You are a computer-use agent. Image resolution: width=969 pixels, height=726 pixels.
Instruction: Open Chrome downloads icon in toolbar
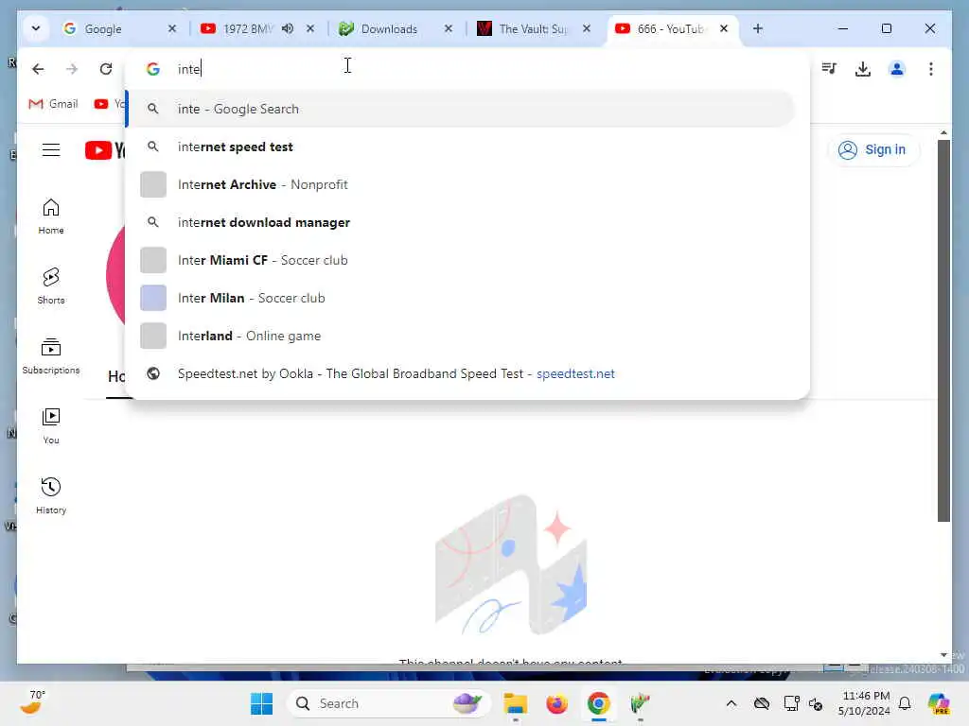[x=863, y=68]
